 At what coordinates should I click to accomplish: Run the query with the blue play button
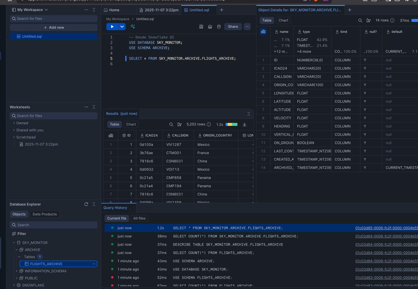(112, 27)
